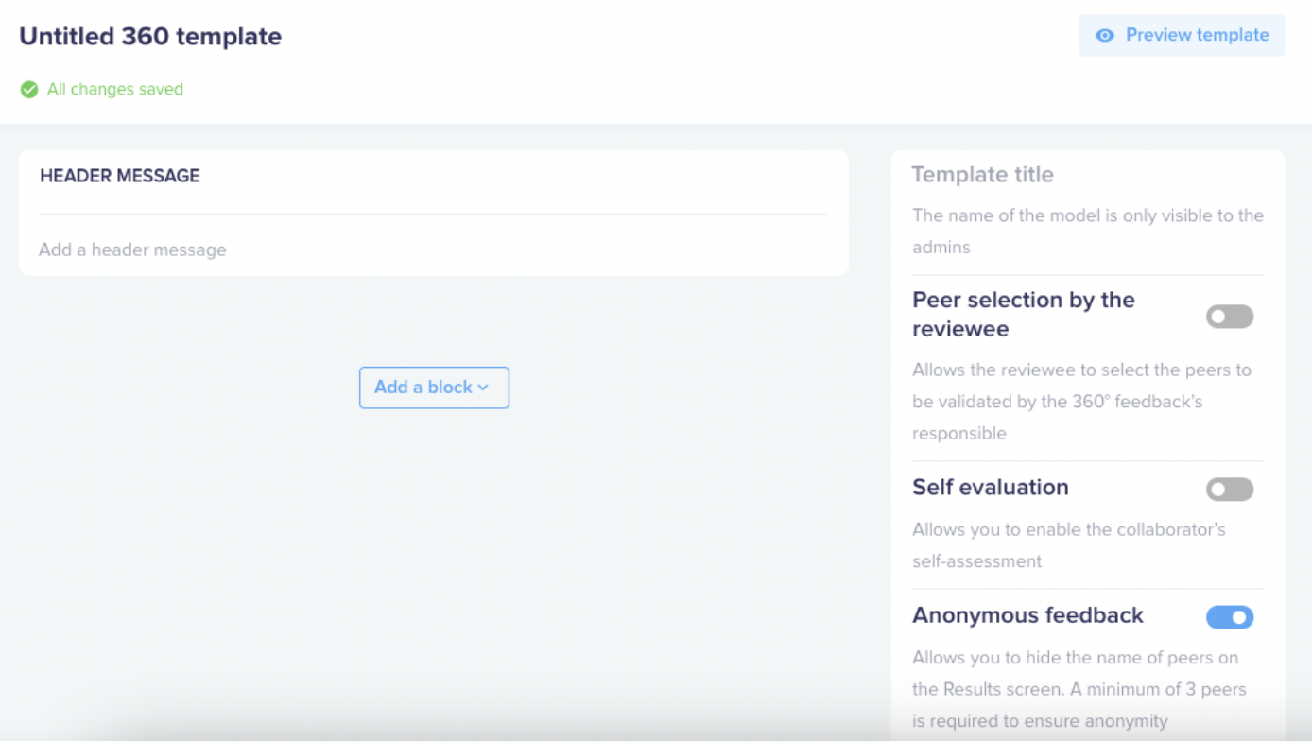1312x741 pixels.
Task: Click the Preview template button label
Action: click(1197, 35)
